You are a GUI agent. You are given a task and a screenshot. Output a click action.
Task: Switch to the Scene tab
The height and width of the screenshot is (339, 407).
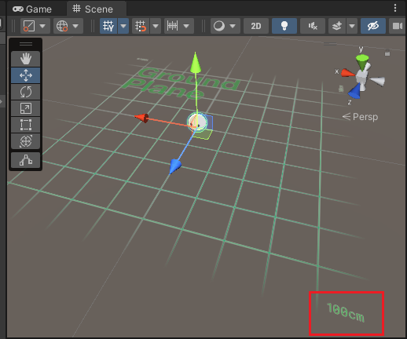(93, 9)
